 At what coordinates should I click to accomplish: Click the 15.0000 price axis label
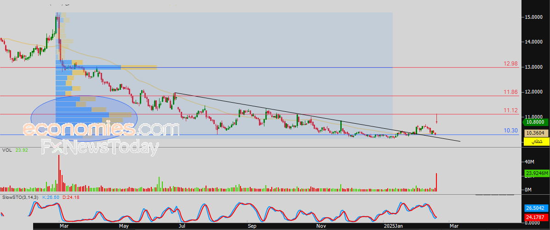tap(534, 17)
